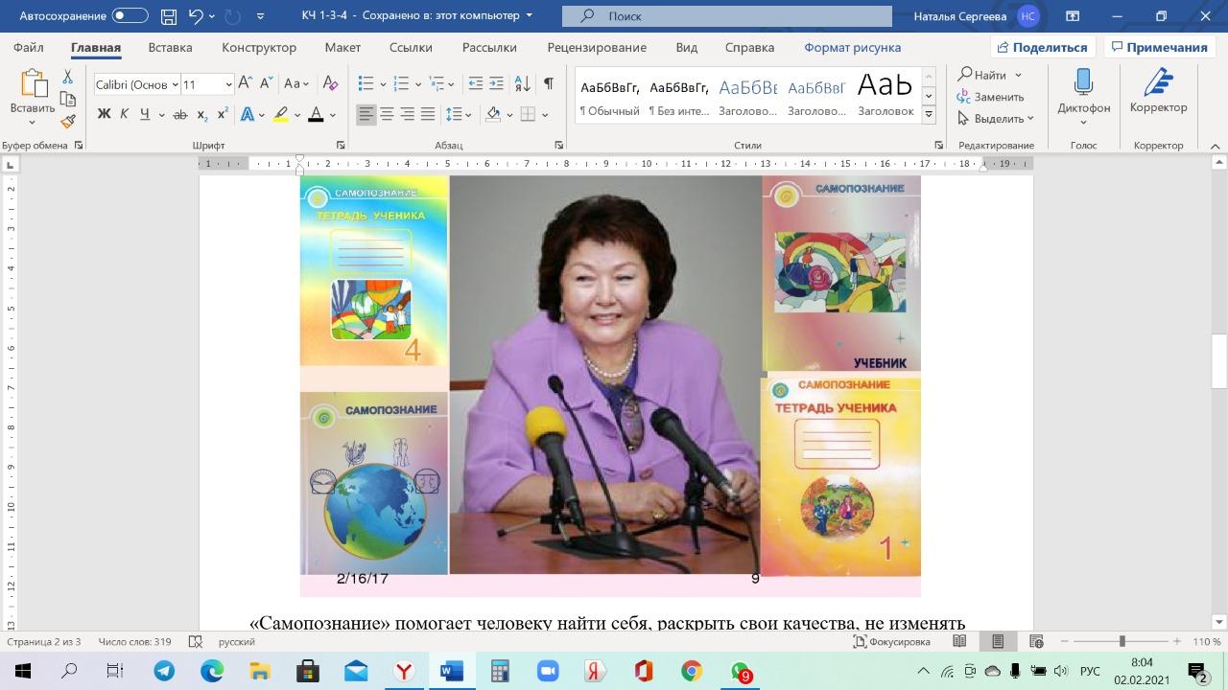
Task: Open the Editor (Корректор) tool
Action: (1158, 94)
